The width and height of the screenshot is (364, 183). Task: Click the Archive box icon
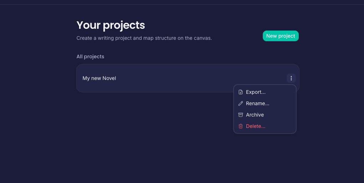coord(241,115)
